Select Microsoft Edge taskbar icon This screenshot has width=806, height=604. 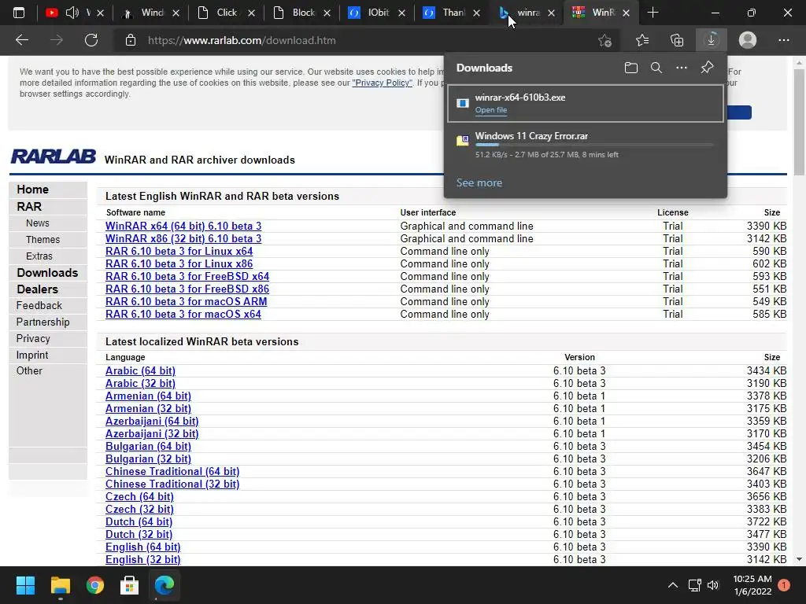click(x=165, y=585)
